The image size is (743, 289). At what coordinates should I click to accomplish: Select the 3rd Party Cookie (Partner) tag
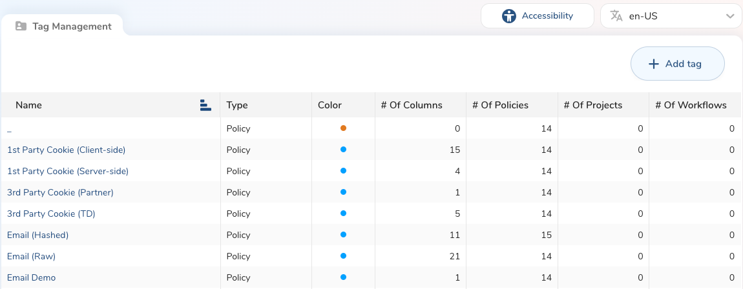[x=60, y=192]
